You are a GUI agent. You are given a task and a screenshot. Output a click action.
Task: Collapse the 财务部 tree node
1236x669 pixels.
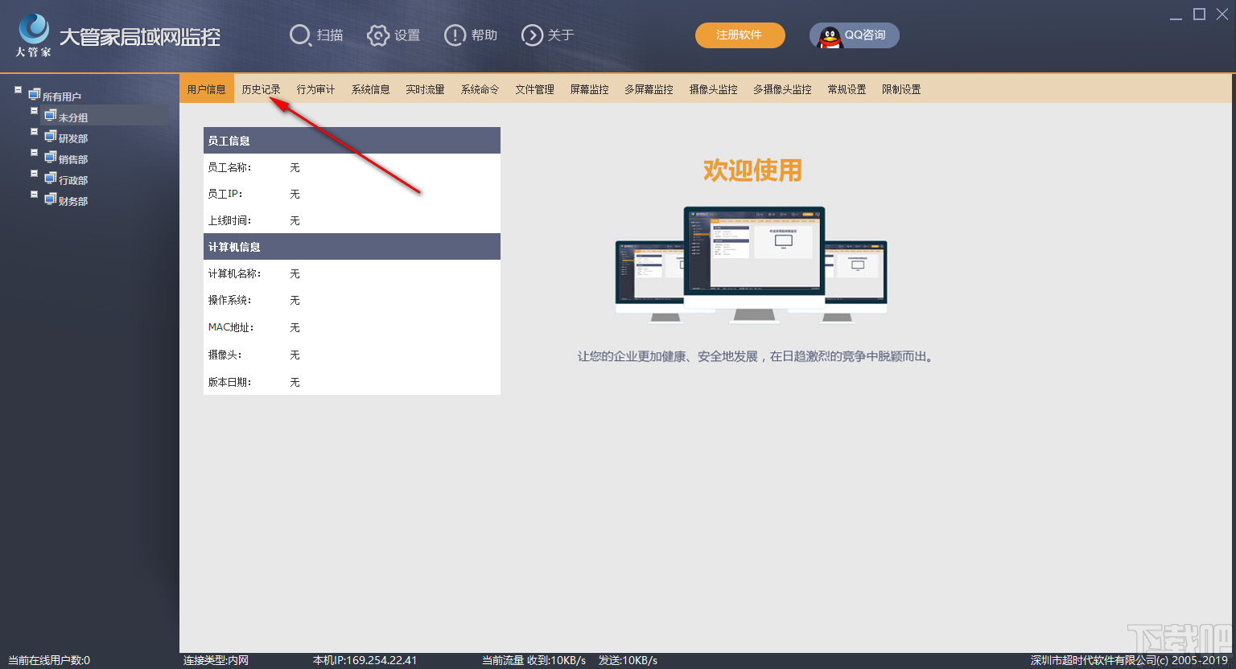[x=34, y=194]
